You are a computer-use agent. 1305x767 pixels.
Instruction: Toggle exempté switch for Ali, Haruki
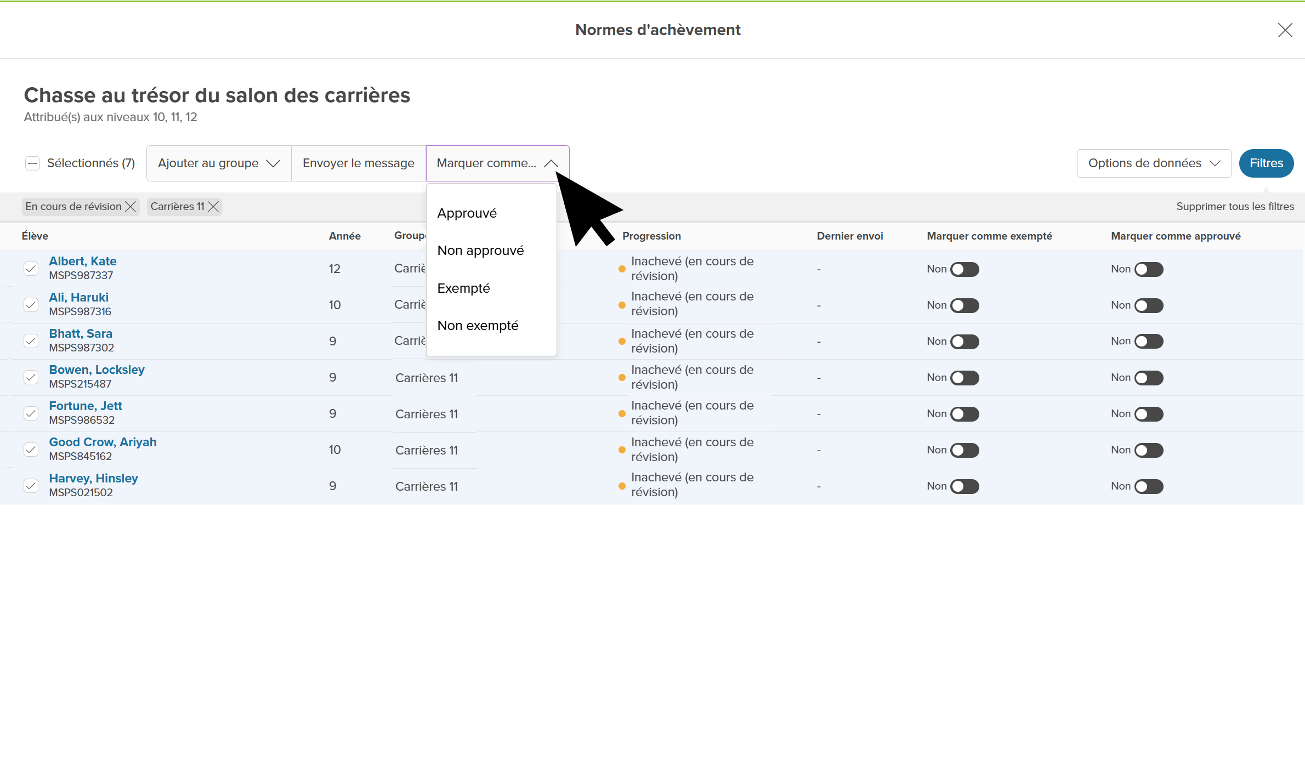click(x=964, y=305)
